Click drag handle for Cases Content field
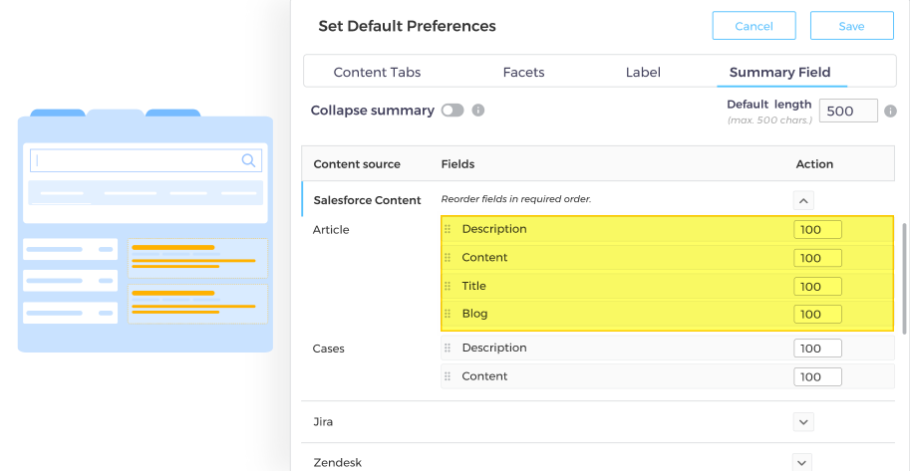 [448, 376]
